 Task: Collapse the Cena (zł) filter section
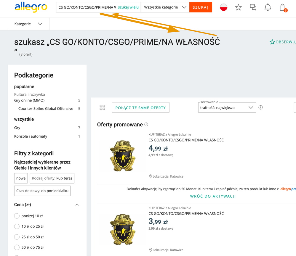pyautogui.click(x=77, y=205)
